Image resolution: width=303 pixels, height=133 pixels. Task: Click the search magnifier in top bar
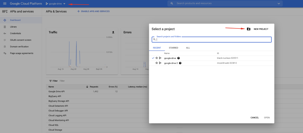point(171,3)
